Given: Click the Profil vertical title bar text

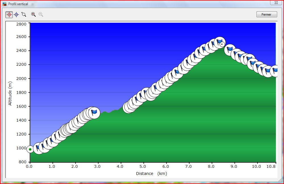Looking at the screenshot, I should [x=18, y=4].
